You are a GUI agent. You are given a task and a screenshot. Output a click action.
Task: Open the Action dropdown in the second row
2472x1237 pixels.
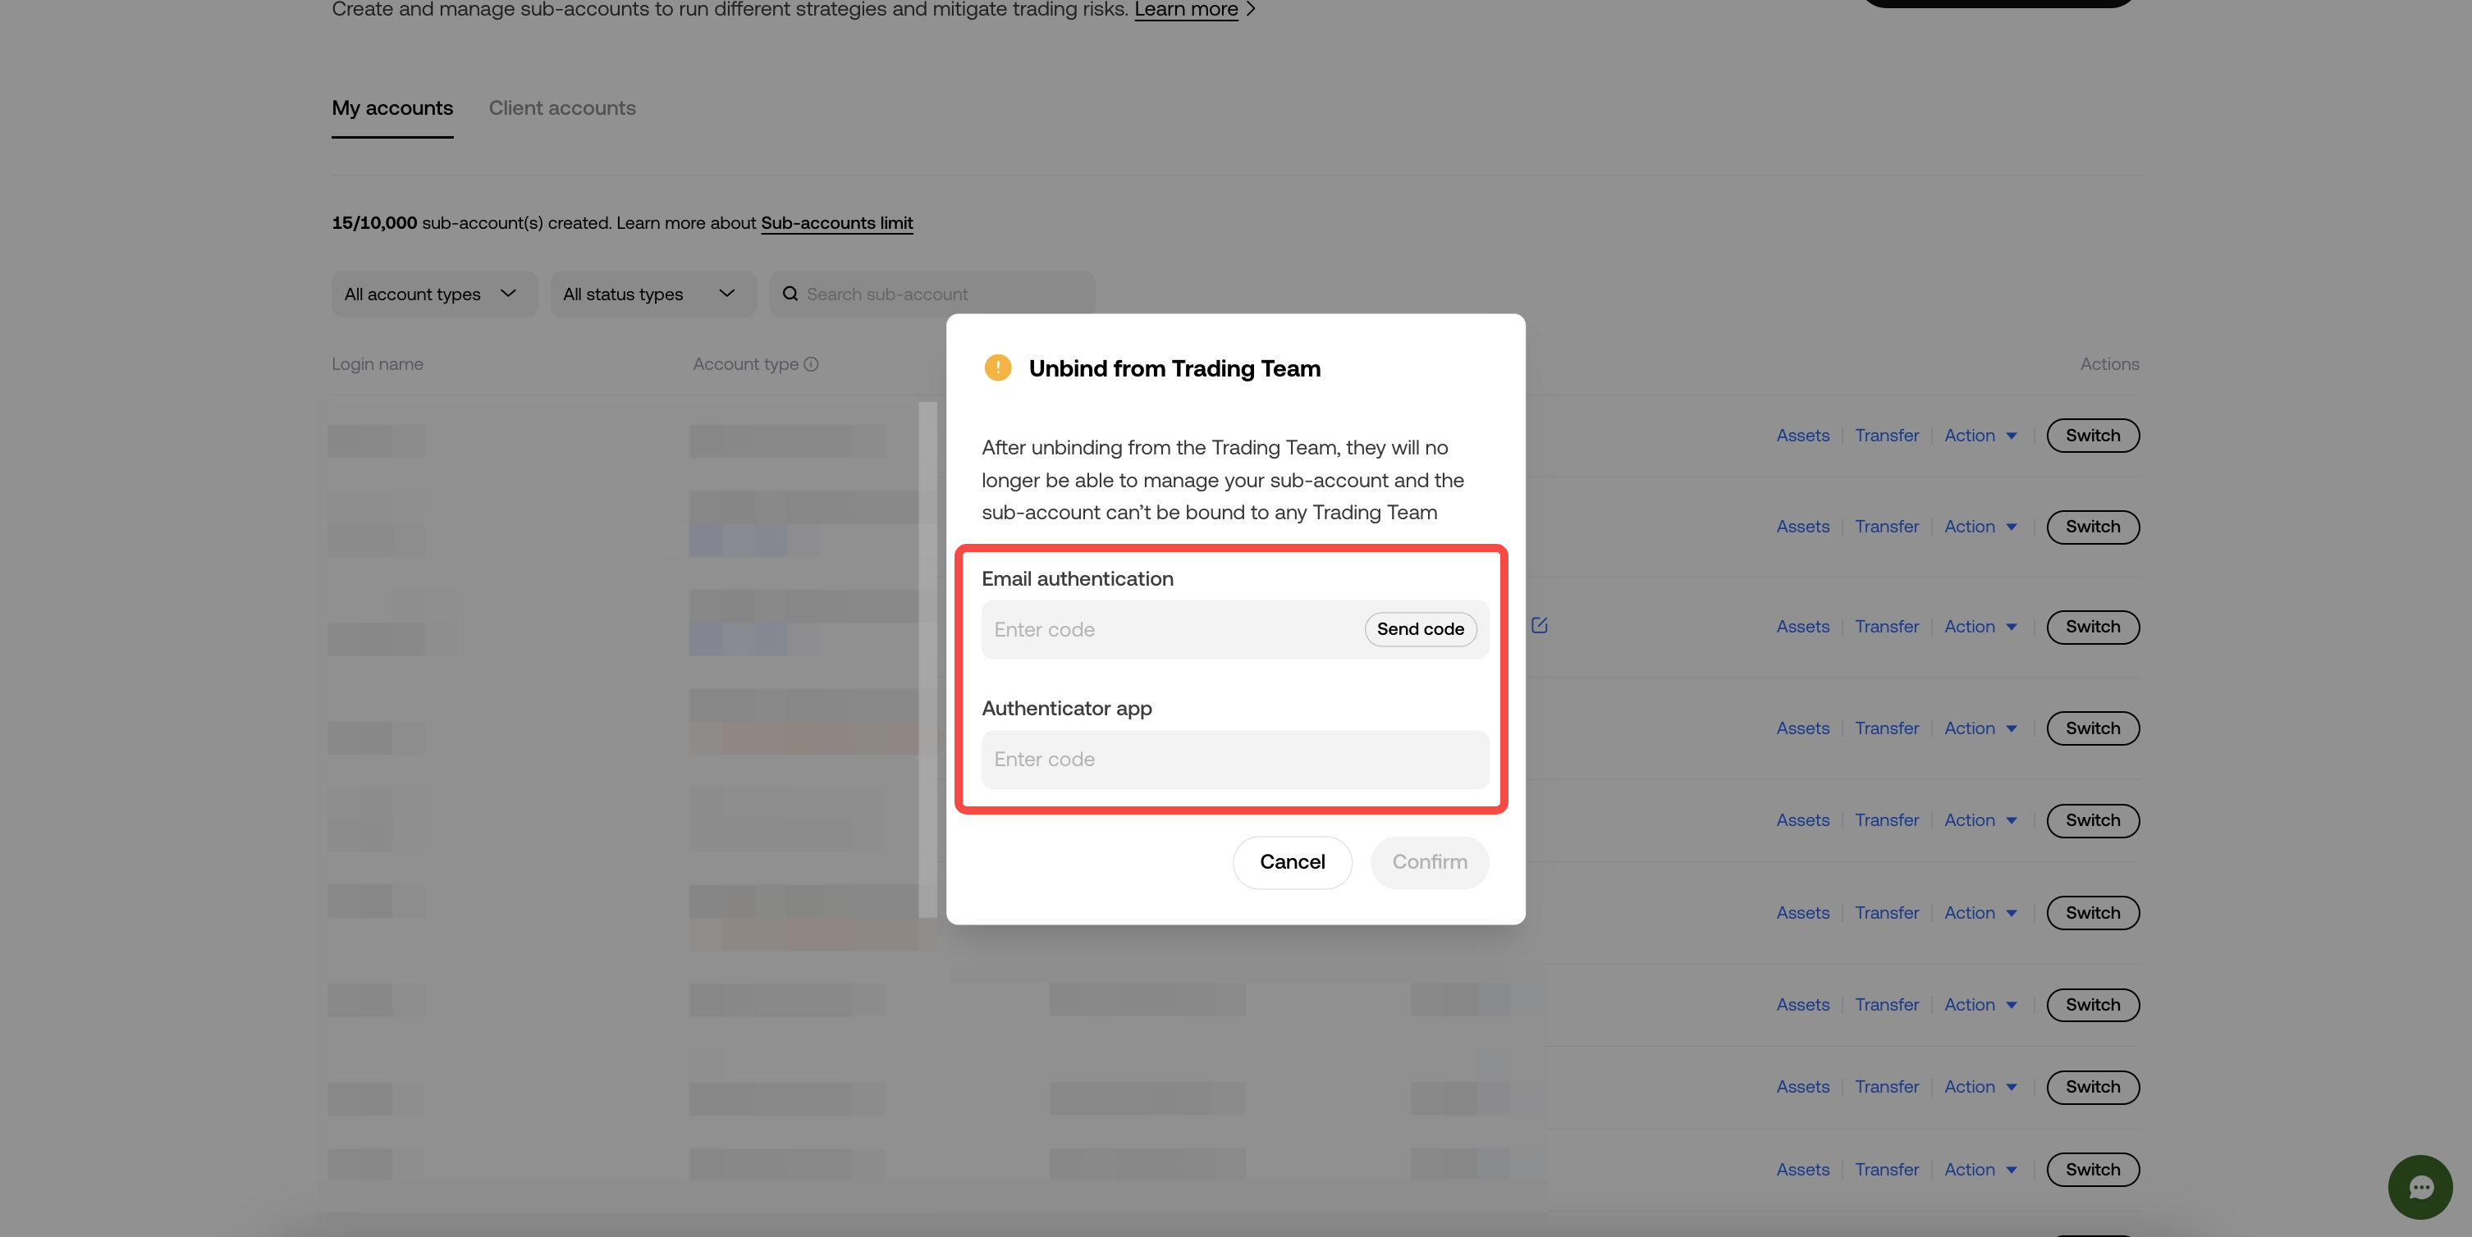point(1980,527)
